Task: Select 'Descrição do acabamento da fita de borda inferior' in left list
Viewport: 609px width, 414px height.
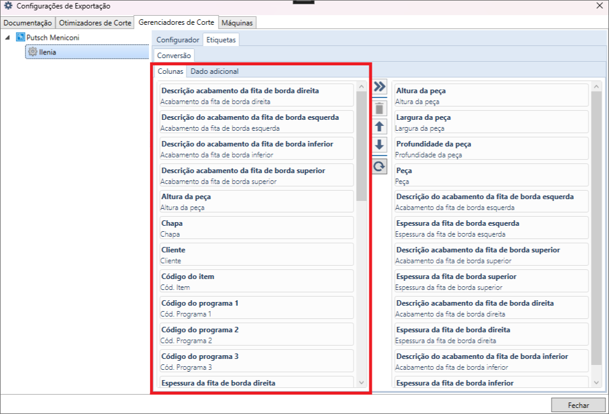Action: pyautogui.click(x=256, y=149)
